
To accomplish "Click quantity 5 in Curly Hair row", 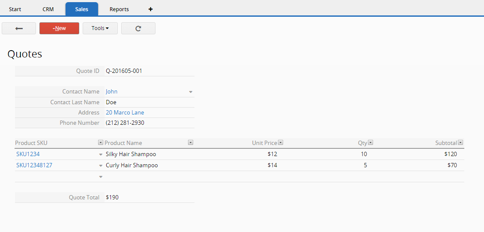I will point(365,165).
